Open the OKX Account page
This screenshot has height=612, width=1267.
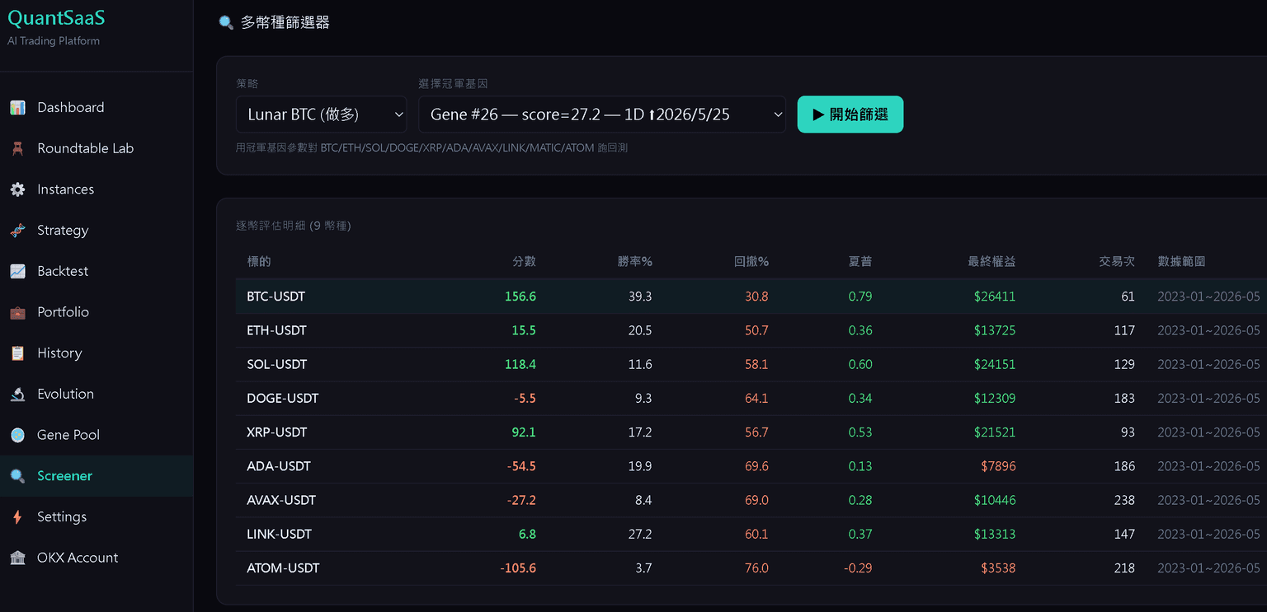pyautogui.click(x=97, y=558)
